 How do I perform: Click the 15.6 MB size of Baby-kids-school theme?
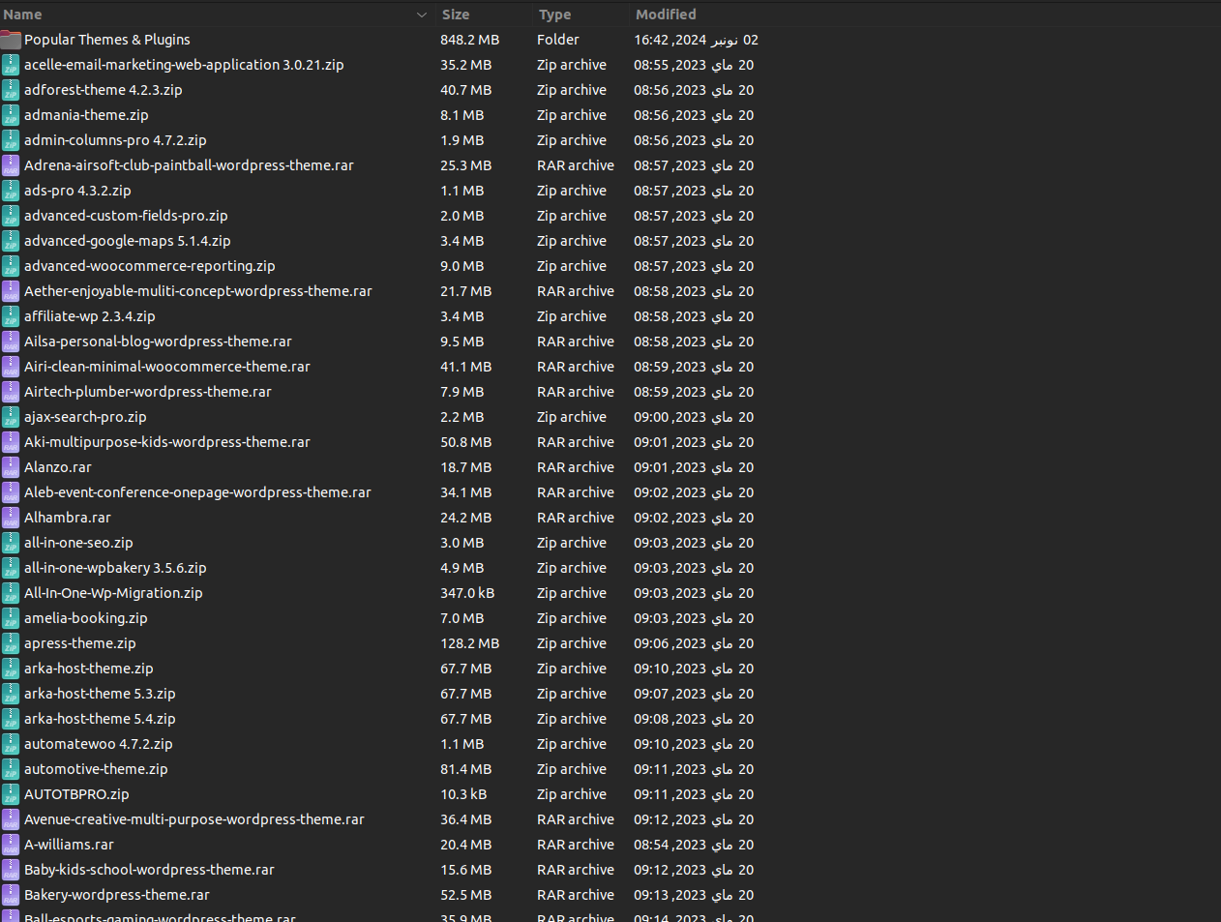coord(466,870)
